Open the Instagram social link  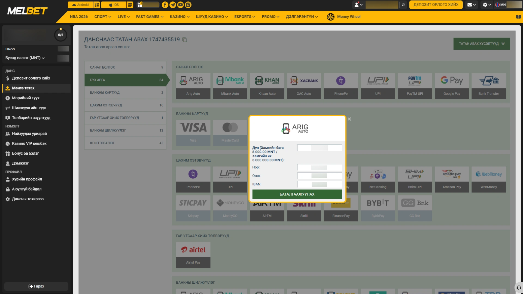point(188,5)
